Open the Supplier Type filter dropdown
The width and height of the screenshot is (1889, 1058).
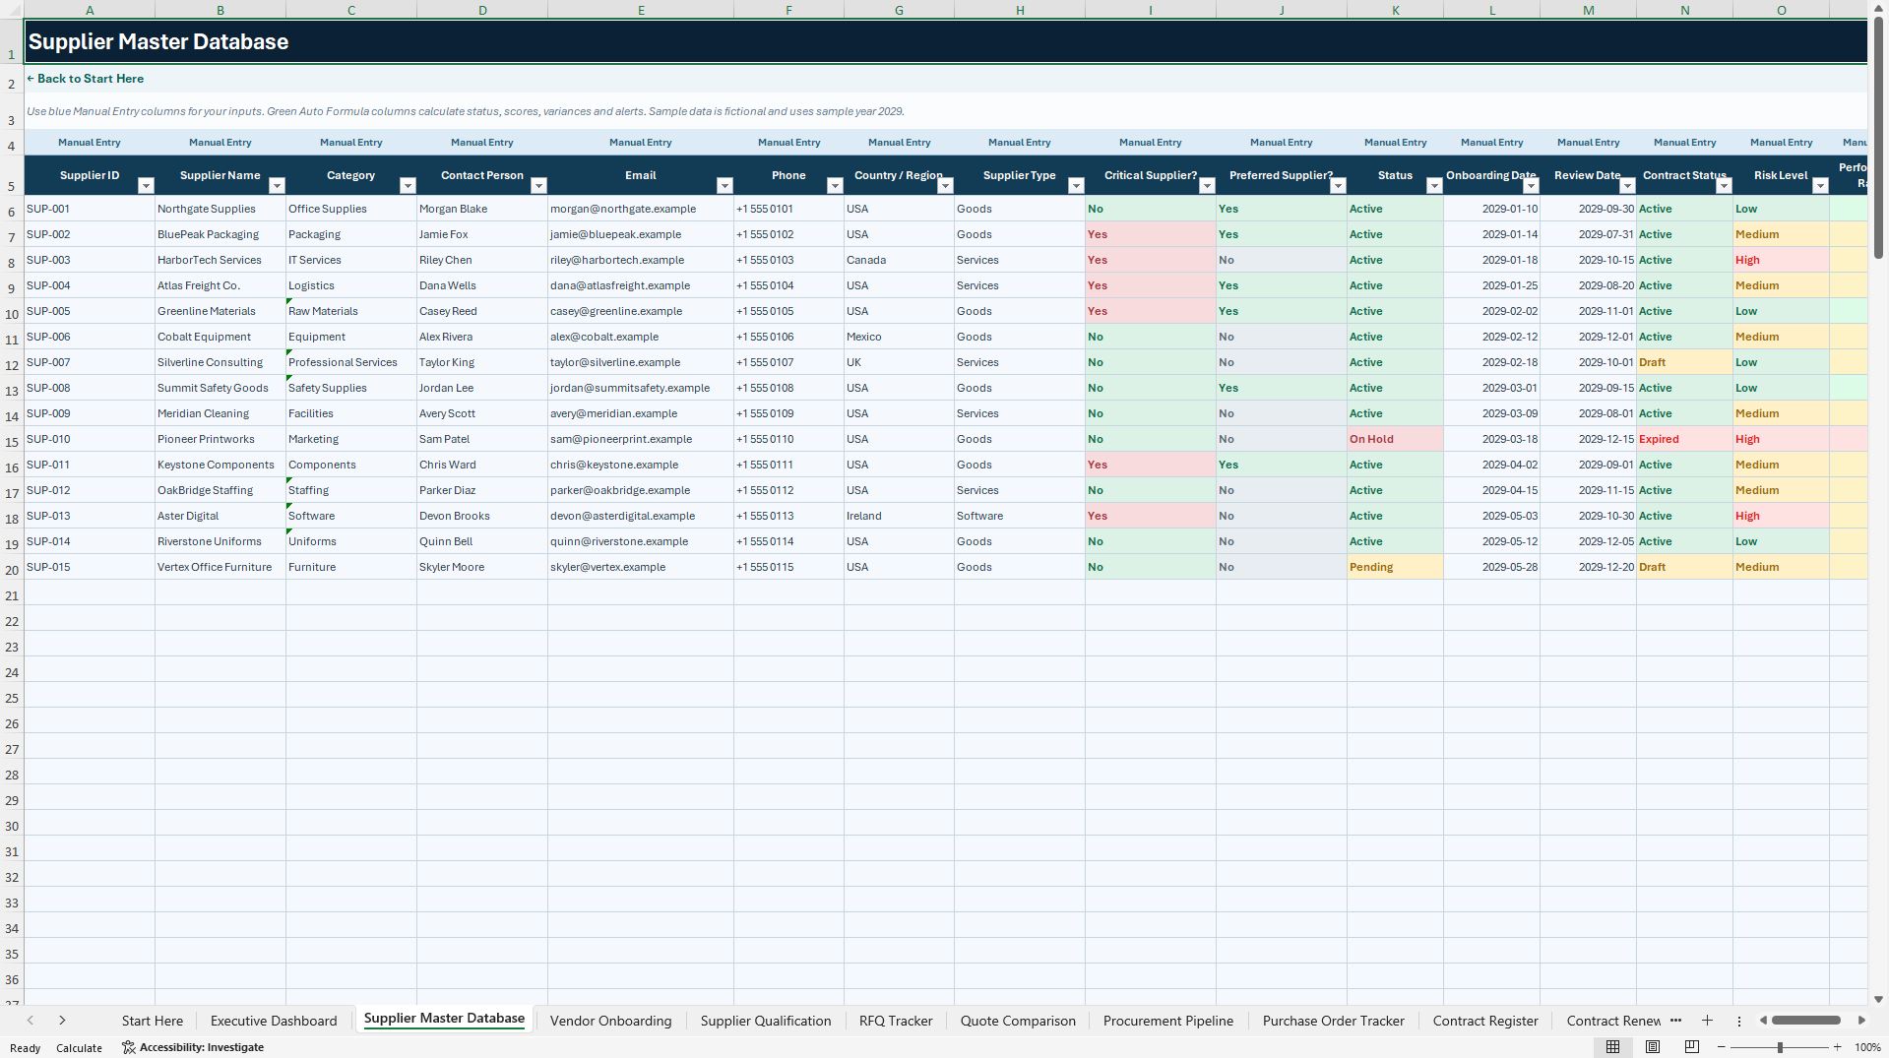(1076, 186)
